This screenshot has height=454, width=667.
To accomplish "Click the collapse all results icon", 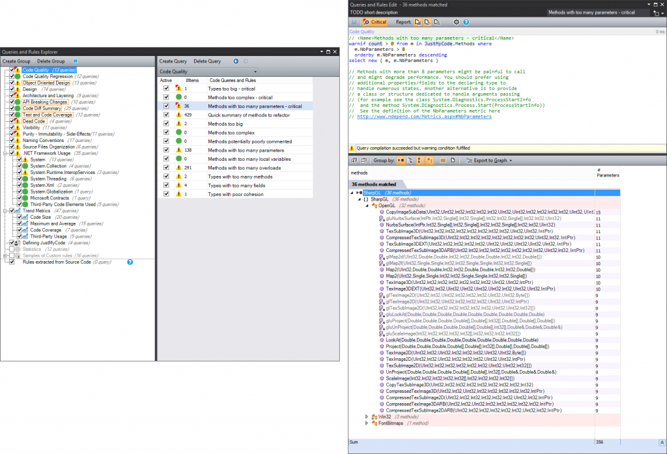I will [x=363, y=160].
